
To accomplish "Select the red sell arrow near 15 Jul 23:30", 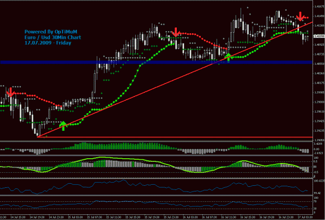I will 176,32.
